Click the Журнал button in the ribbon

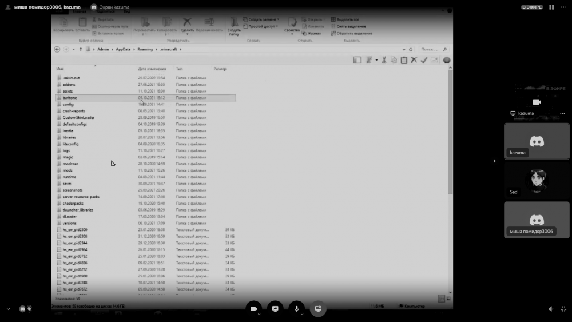[x=311, y=33]
